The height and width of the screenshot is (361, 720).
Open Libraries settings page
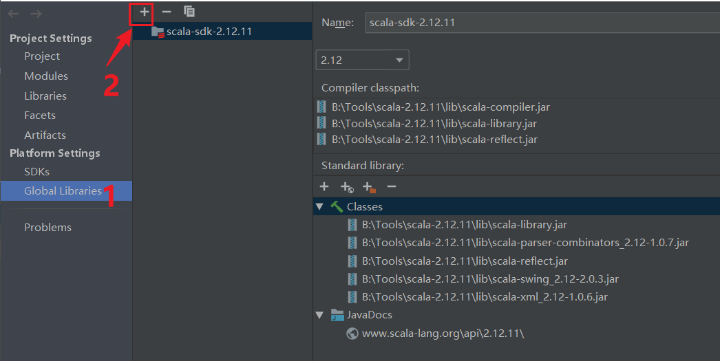click(45, 96)
